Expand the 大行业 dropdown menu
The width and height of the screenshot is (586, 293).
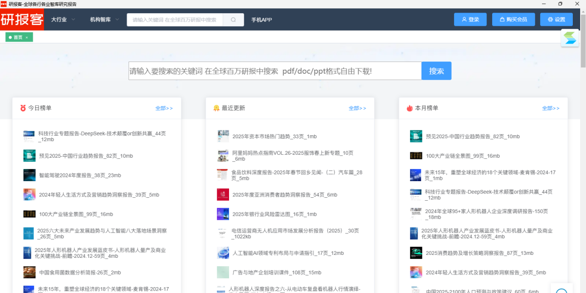coord(63,20)
